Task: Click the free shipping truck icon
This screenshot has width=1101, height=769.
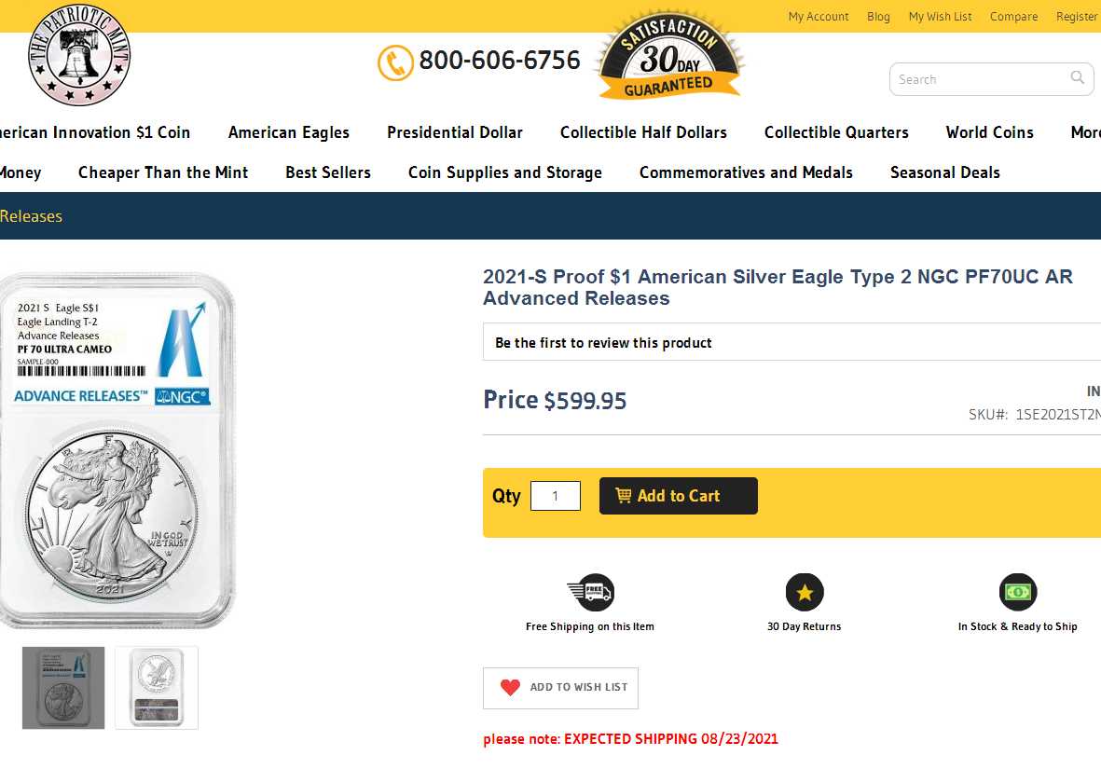Action: (590, 592)
